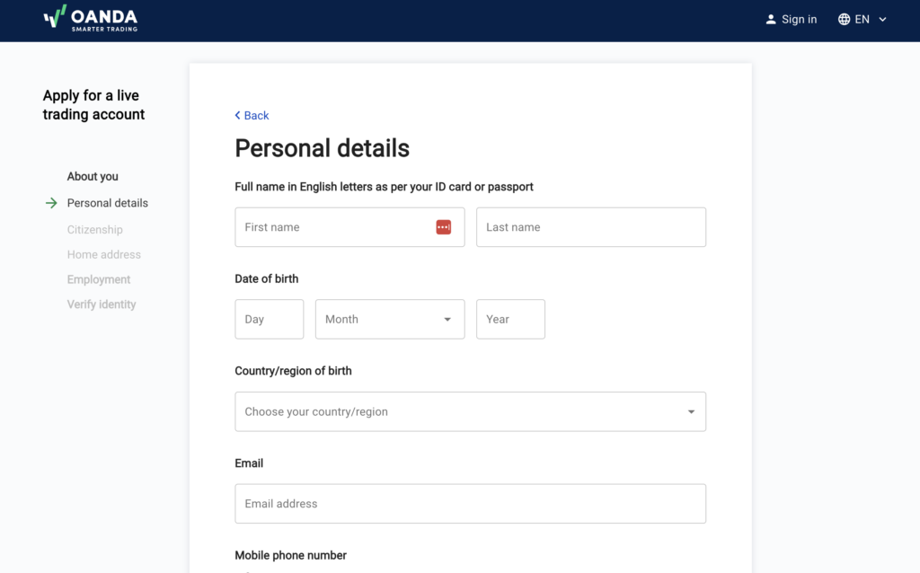Focus the Last name field

click(590, 227)
